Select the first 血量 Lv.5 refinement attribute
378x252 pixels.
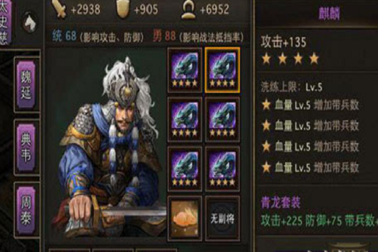tap(311, 105)
